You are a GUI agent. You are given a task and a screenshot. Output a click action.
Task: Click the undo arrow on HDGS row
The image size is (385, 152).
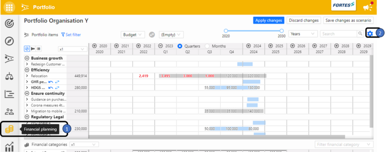point(51,87)
